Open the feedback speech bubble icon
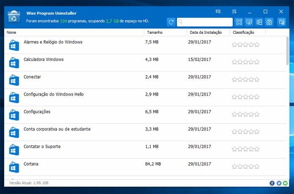The image size is (294, 194). [x=218, y=11]
